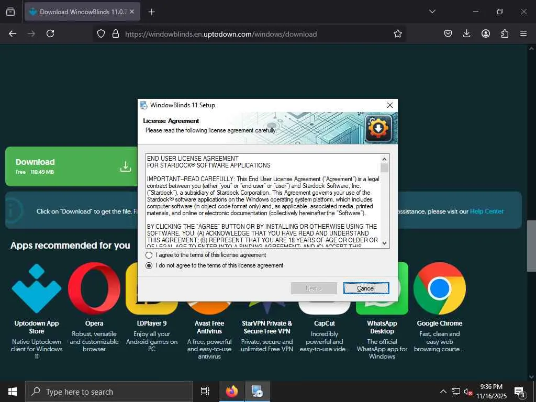Open a new browser tab
Screen dimensions: 536x402
tap(151, 12)
